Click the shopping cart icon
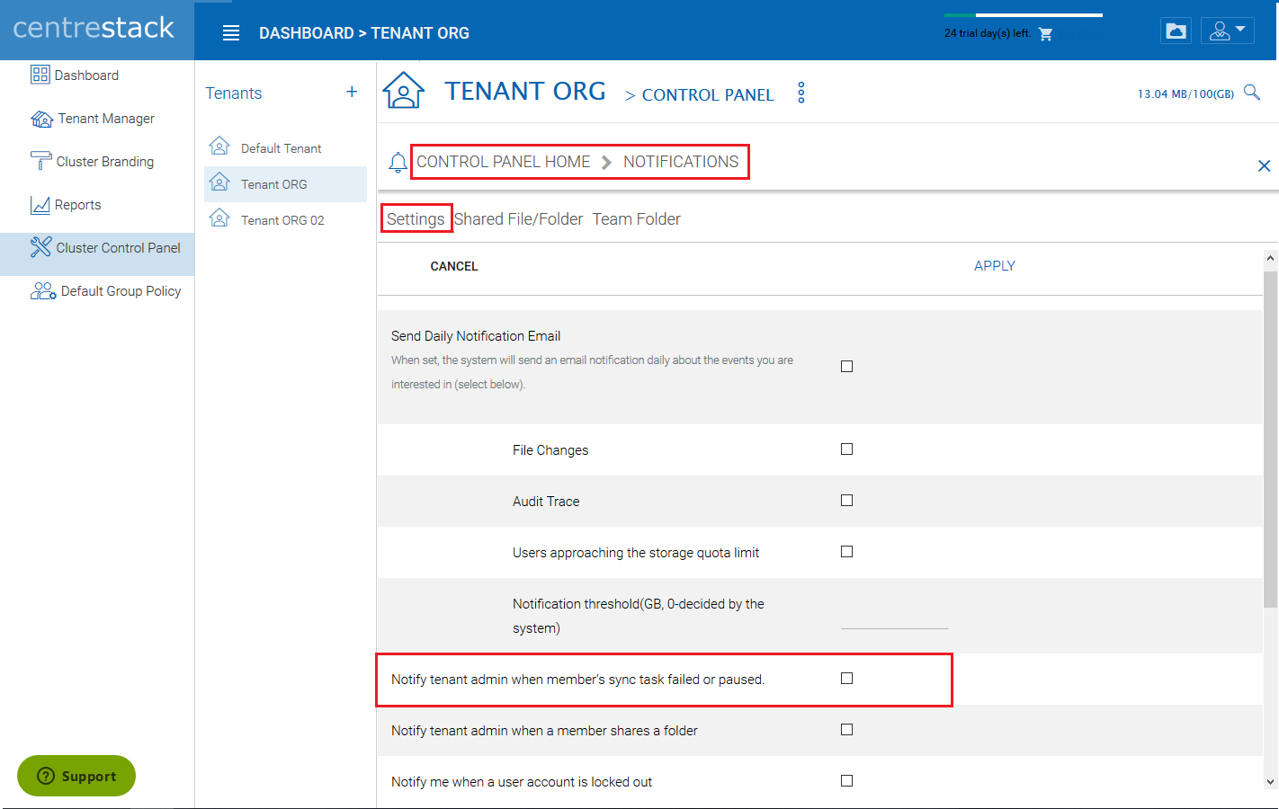 [1045, 34]
